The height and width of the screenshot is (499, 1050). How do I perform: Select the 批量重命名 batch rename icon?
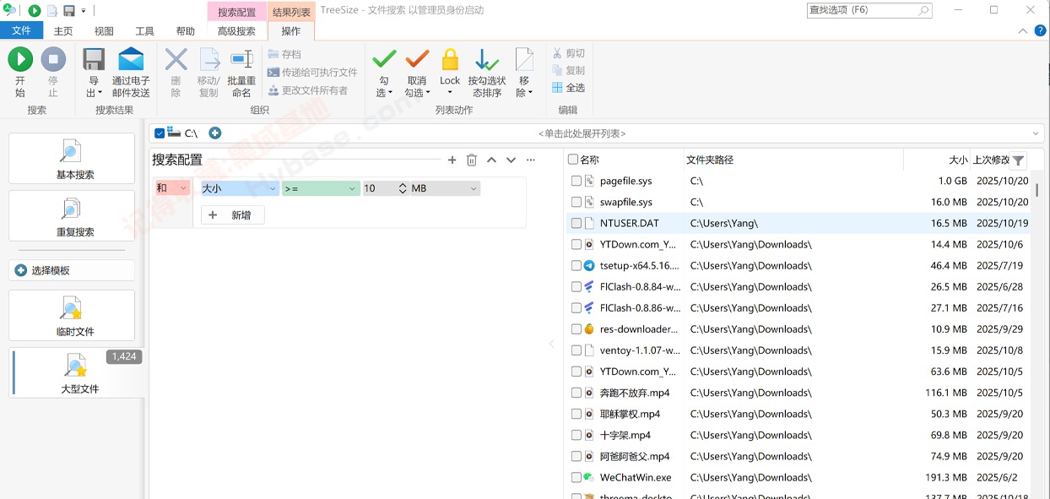pyautogui.click(x=241, y=59)
